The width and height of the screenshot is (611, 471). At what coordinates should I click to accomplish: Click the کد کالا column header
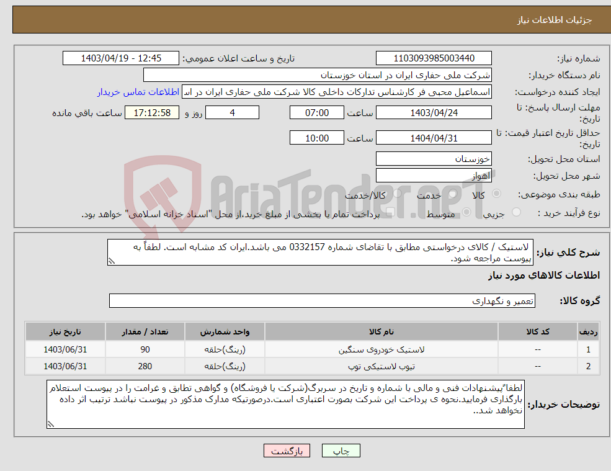tap(538, 331)
